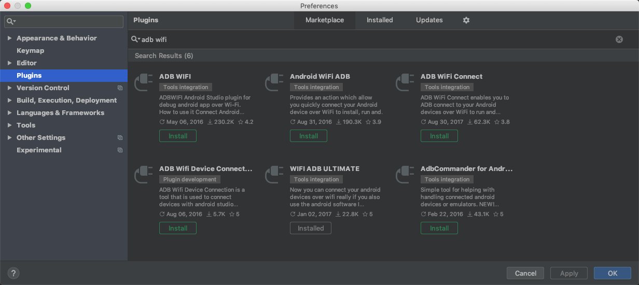Click the AdbCommander plugin icon
The height and width of the screenshot is (285, 639).
tap(405, 175)
